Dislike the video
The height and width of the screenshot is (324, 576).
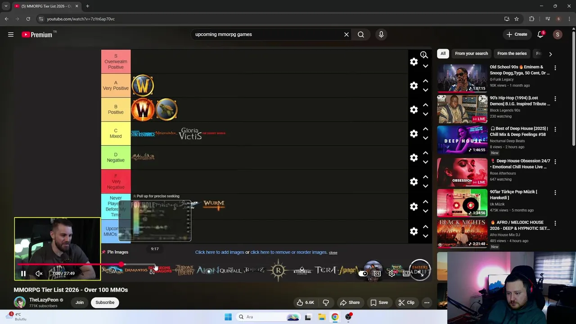click(326, 302)
